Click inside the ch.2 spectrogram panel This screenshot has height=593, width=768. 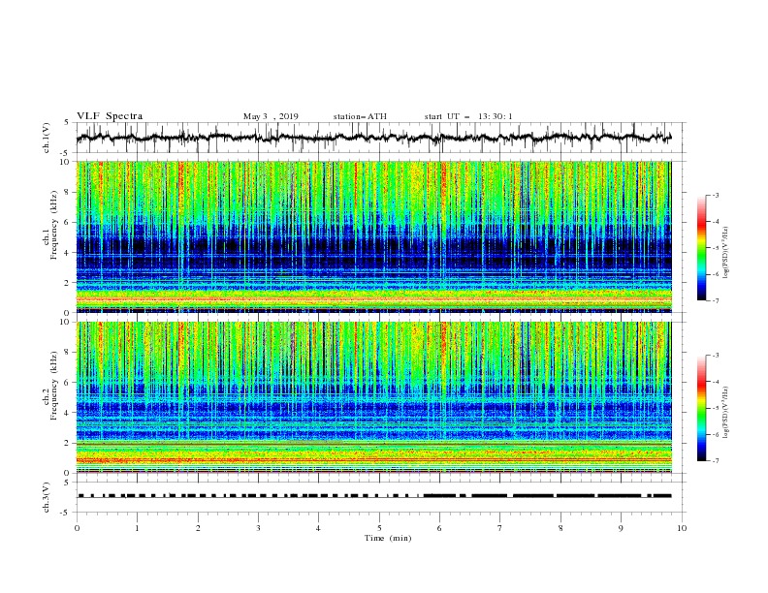tap(373, 397)
